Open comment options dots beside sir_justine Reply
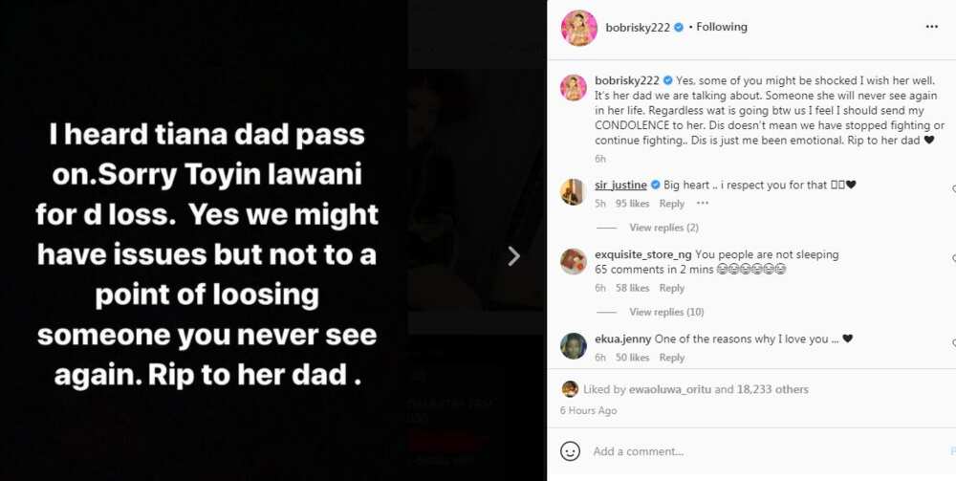Image resolution: width=956 pixels, height=481 pixels. pyautogui.click(x=703, y=203)
